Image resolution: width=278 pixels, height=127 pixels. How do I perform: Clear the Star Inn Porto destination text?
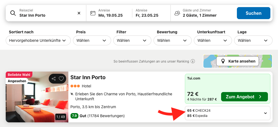(79, 13)
